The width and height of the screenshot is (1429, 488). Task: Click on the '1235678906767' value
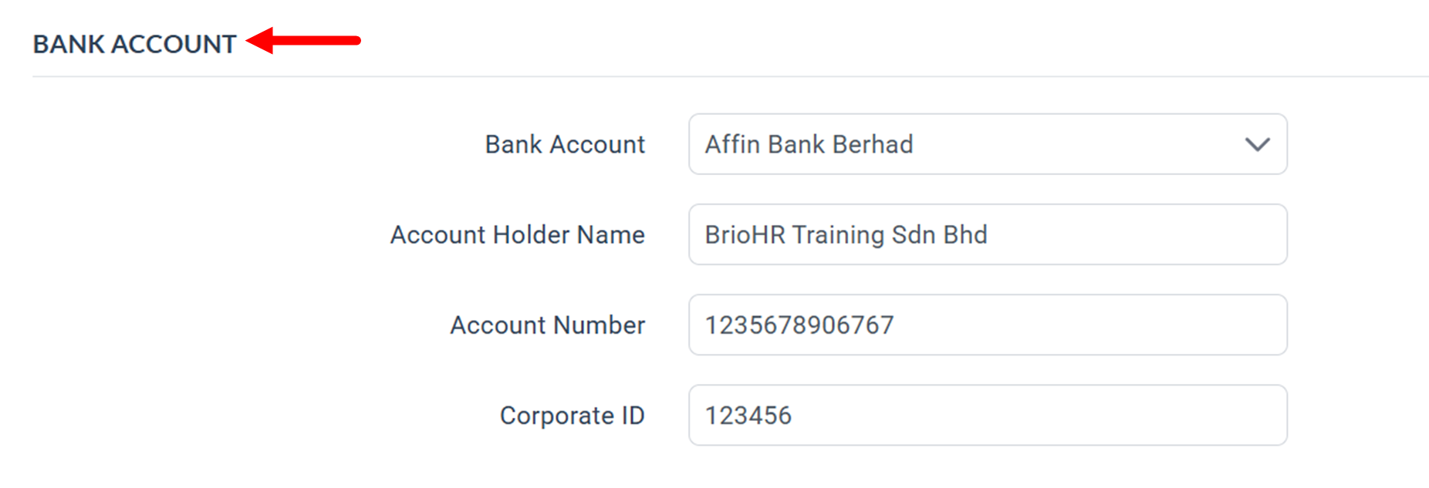tap(799, 325)
